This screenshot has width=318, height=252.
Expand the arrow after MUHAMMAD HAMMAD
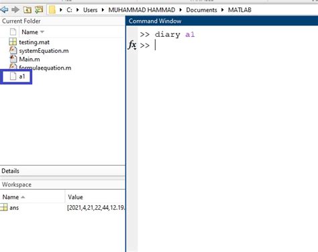pos(180,10)
